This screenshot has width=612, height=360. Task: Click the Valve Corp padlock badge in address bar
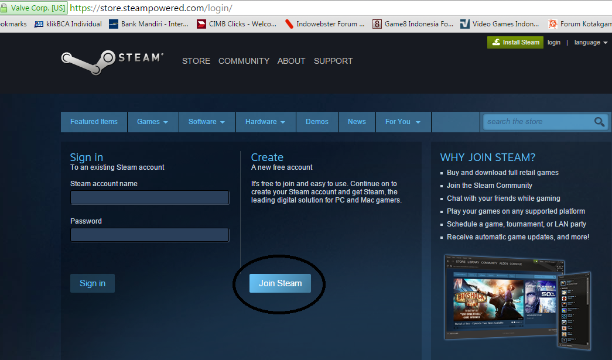click(x=33, y=8)
